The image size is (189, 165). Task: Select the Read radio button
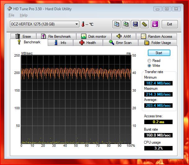click(x=149, y=61)
